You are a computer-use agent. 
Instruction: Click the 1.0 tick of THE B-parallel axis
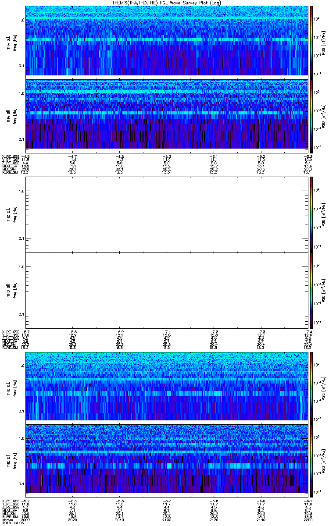[21, 438]
